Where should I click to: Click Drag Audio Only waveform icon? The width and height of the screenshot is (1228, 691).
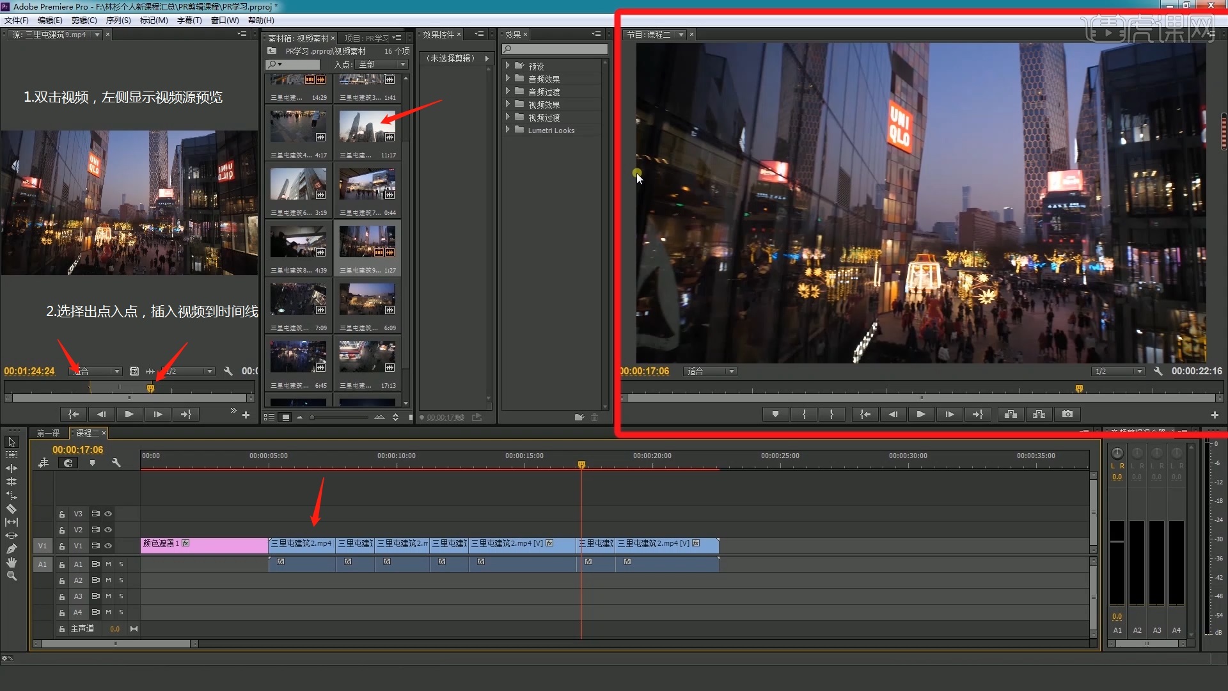coord(150,371)
